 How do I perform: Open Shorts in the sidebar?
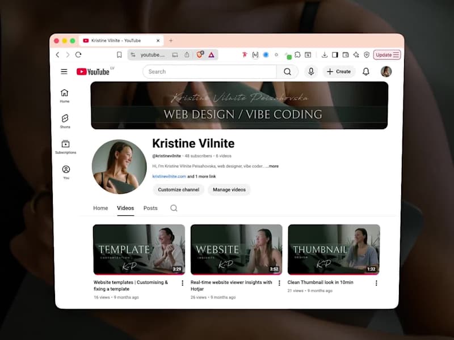pyautogui.click(x=65, y=121)
